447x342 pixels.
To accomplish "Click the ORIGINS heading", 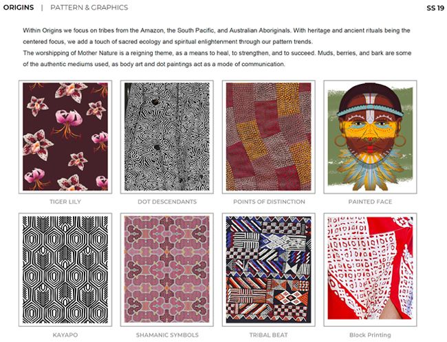I will pos(19,8).
